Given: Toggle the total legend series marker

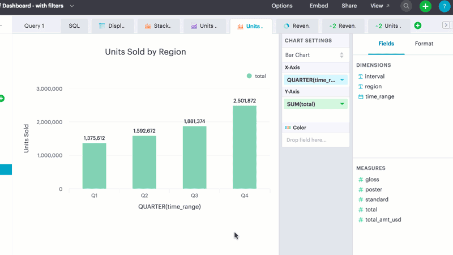Looking at the screenshot, I should pos(249,76).
